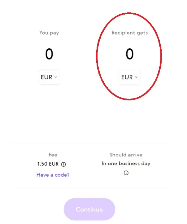Viewport: 187px width, 224px height.
Task: Click the 'You pay' label
Action: tap(49, 33)
